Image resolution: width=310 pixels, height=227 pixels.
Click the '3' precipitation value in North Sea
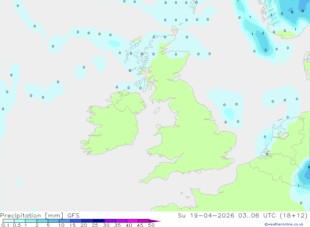(266, 50)
